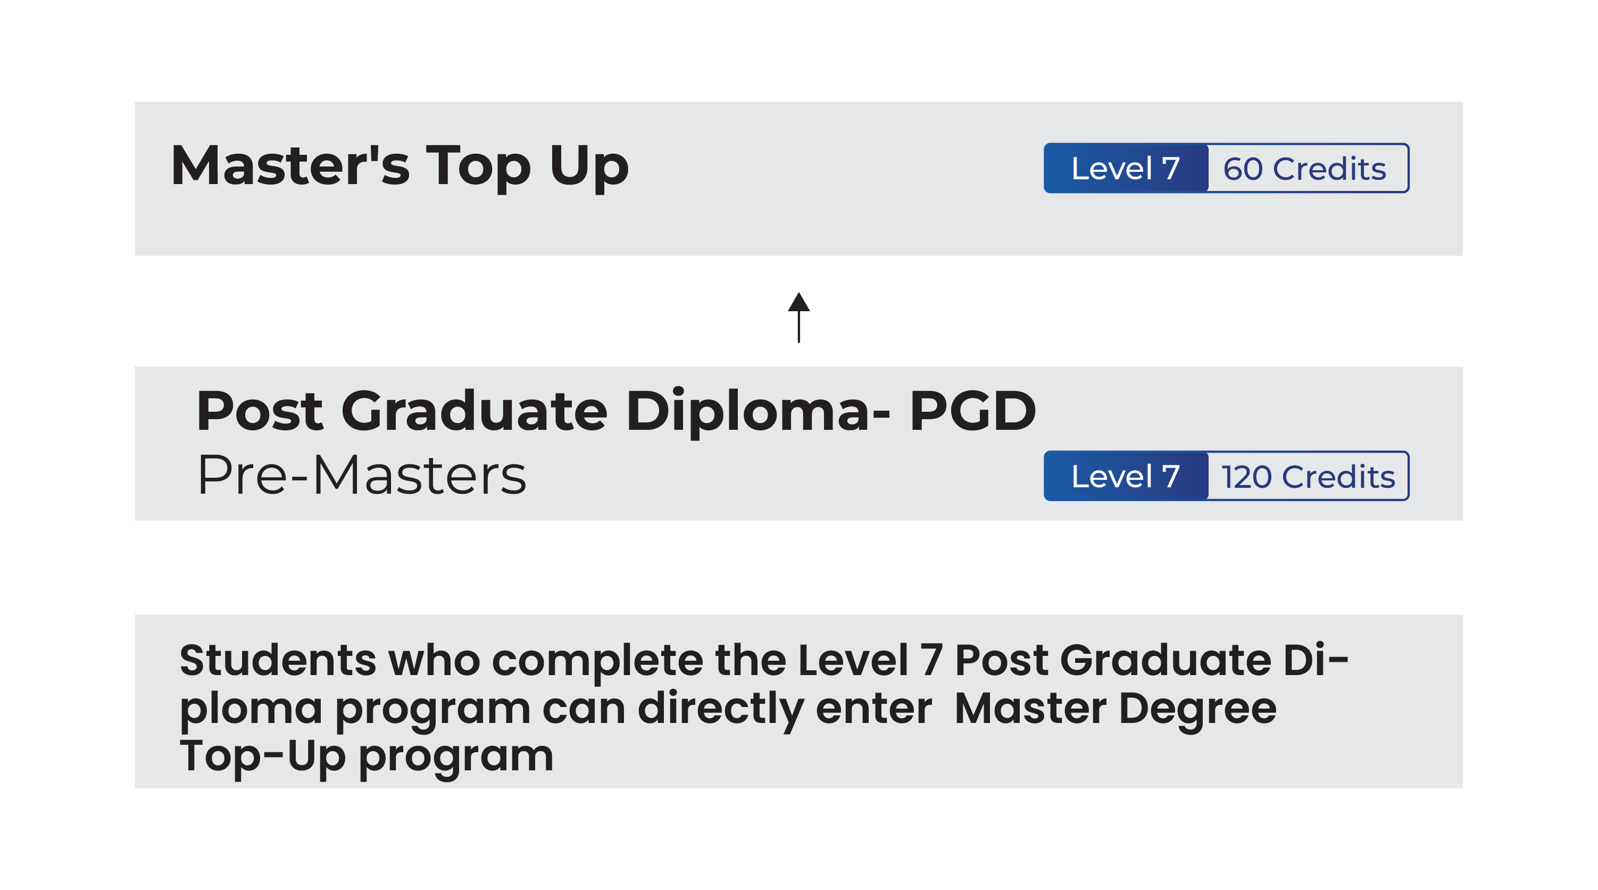This screenshot has width=1598, height=890.
Task: Click 'who complete' in the bottom paragraph
Action: (x=545, y=661)
